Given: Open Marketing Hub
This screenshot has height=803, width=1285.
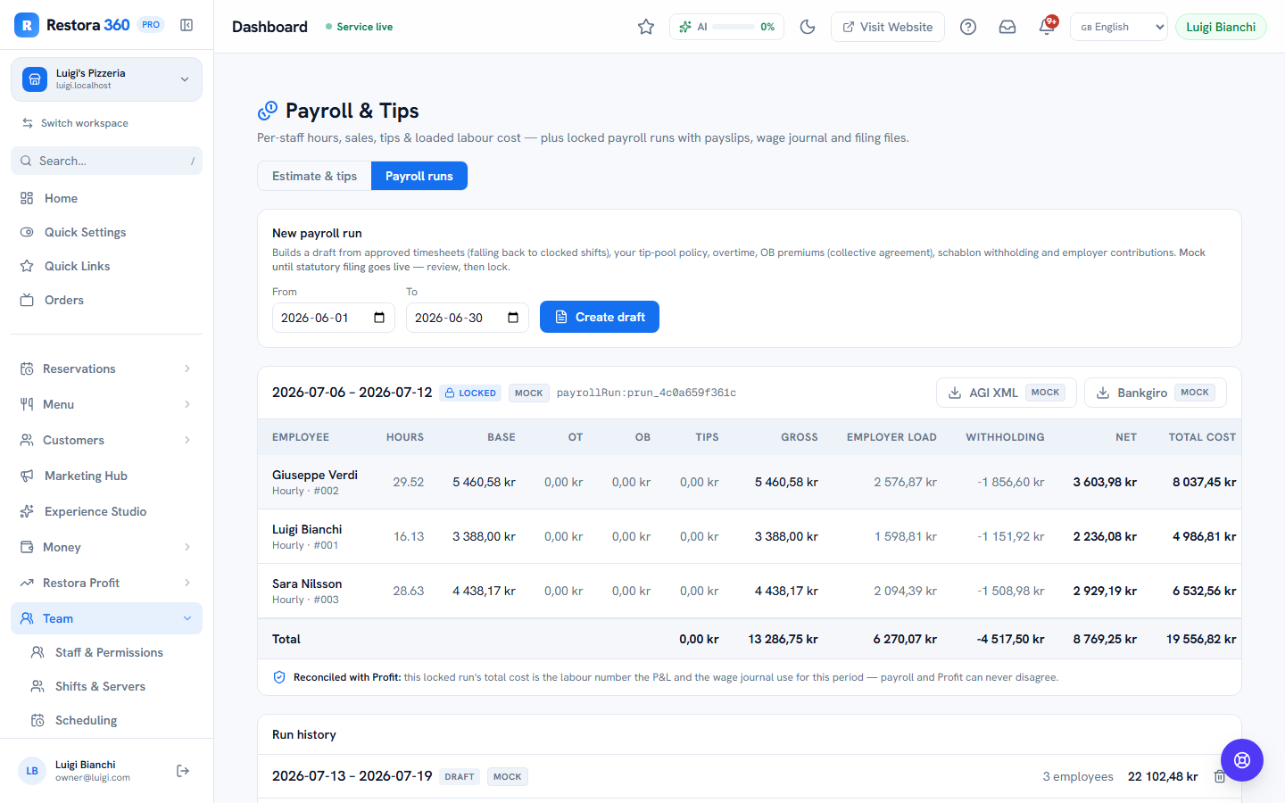Looking at the screenshot, I should tap(106, 476).
